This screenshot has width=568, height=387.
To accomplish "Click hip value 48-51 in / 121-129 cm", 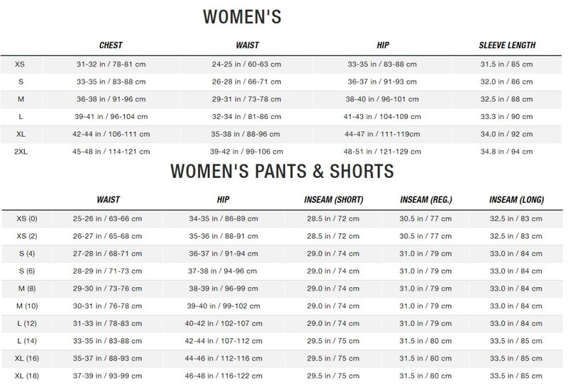I will [x=382, y=152].
